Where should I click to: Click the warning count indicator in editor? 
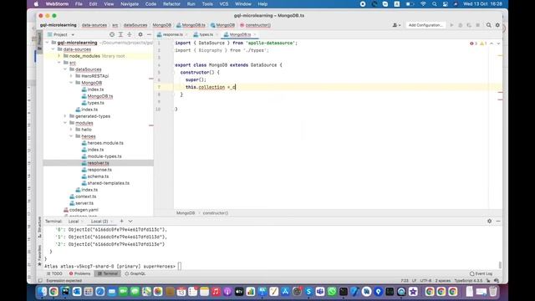tap(483, 43)
